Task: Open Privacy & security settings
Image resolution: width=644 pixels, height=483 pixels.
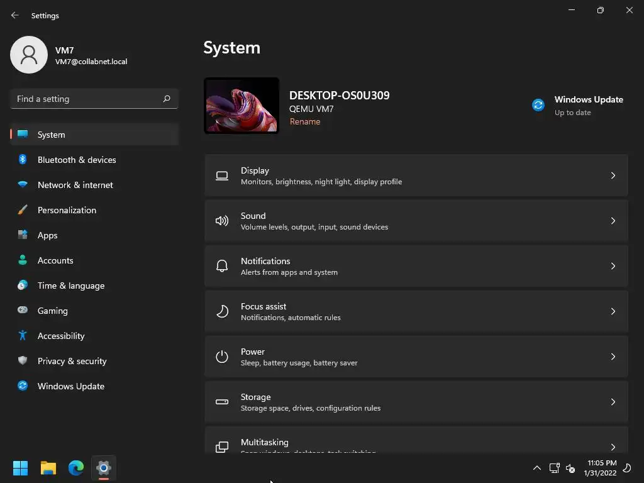Action: tap(94, 361)
